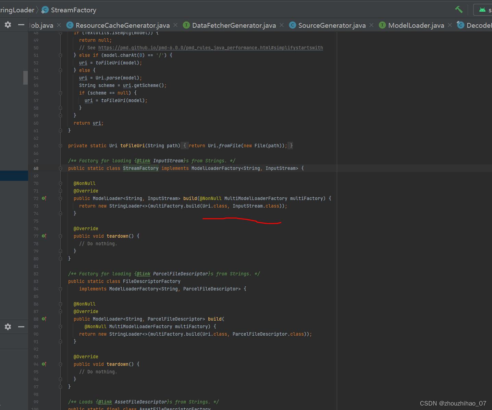
Task: Collapse the StreamFactory class at line 68
Action: tap(60, 168)
